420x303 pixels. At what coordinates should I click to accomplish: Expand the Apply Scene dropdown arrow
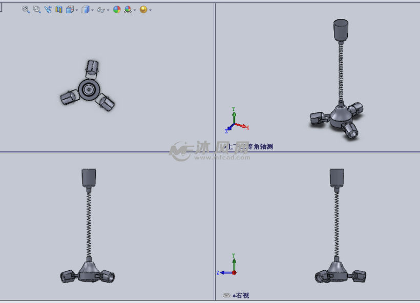pos(135,9)
